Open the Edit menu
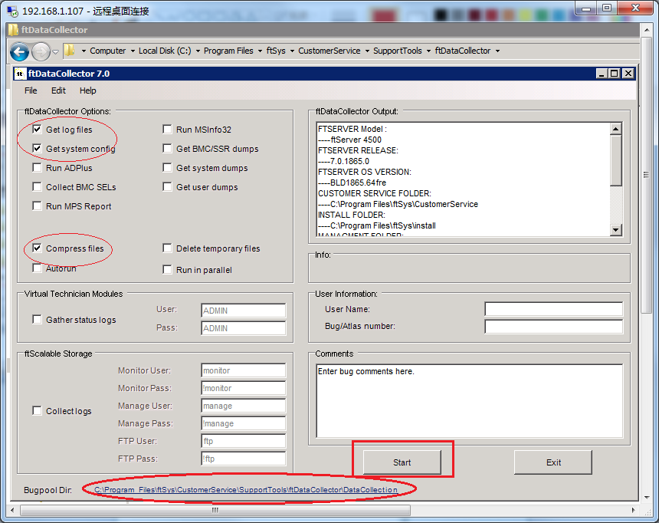This screenshot has height=523, width=659. click(58, 90)
